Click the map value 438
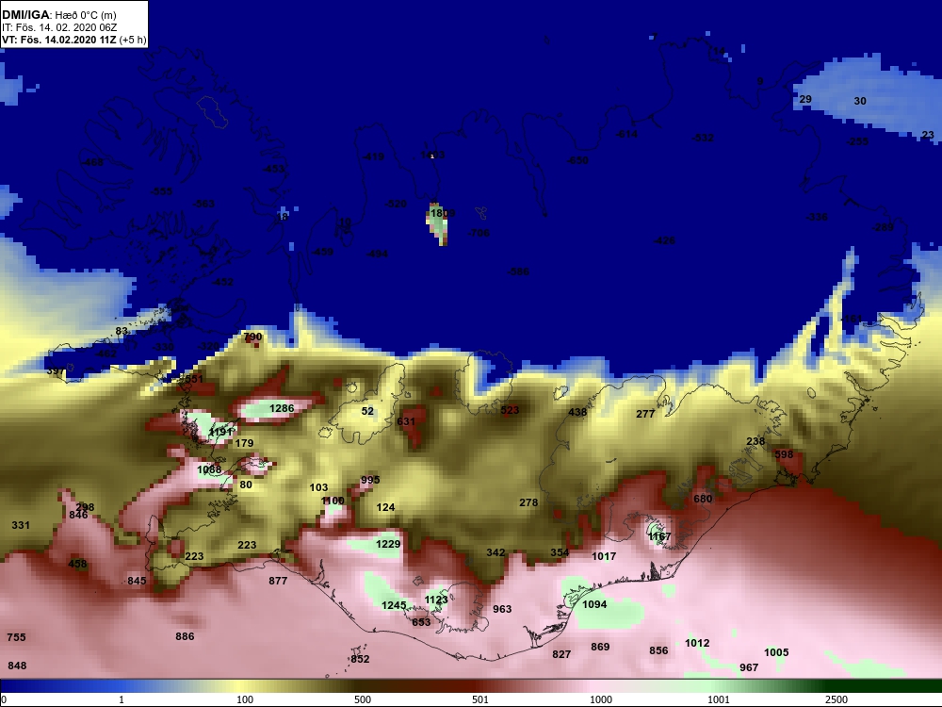 [577, 412]
